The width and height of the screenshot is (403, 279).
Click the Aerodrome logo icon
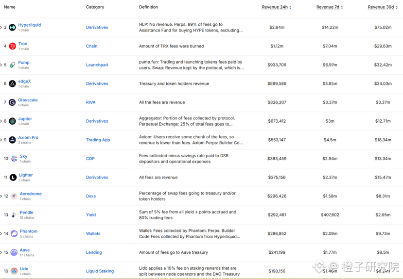click(x=14, y=196)
